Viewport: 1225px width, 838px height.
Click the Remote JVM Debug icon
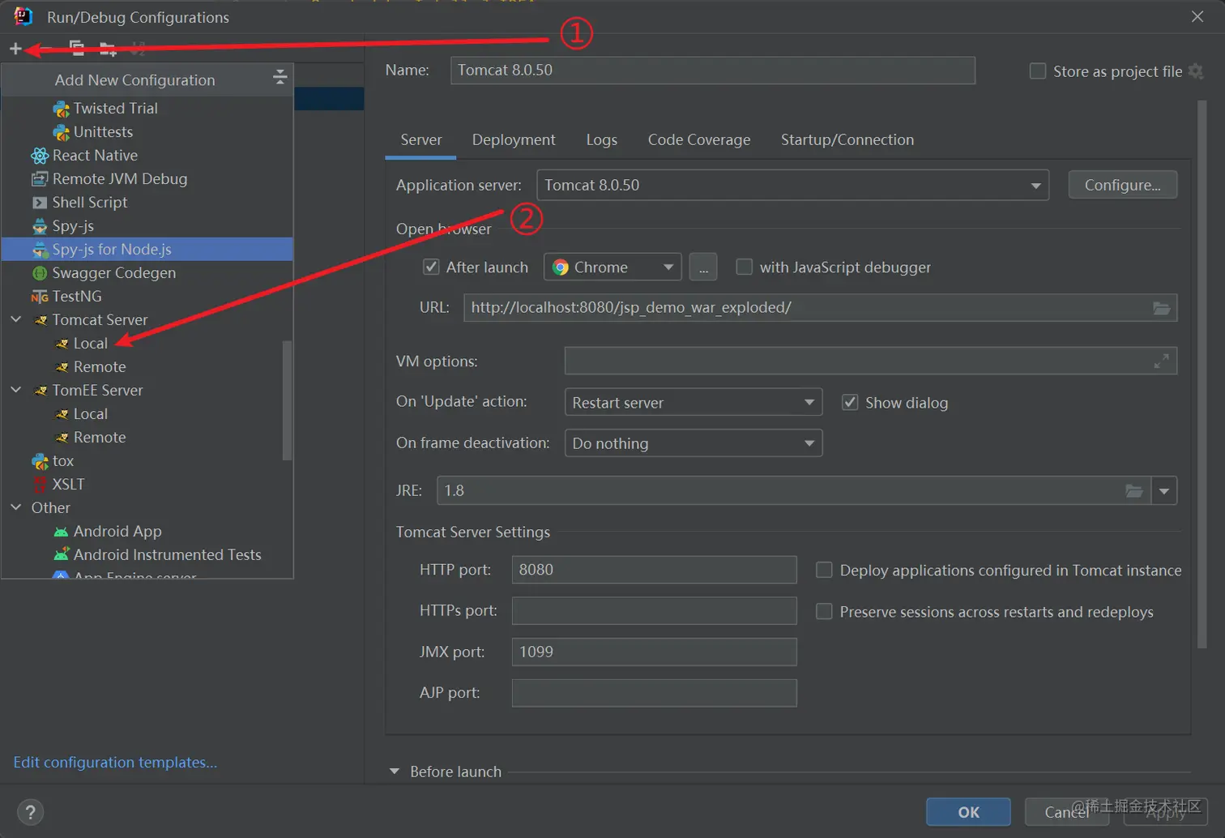coord(40,179)
